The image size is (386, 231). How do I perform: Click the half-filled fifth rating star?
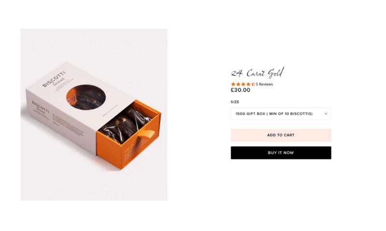253,84
